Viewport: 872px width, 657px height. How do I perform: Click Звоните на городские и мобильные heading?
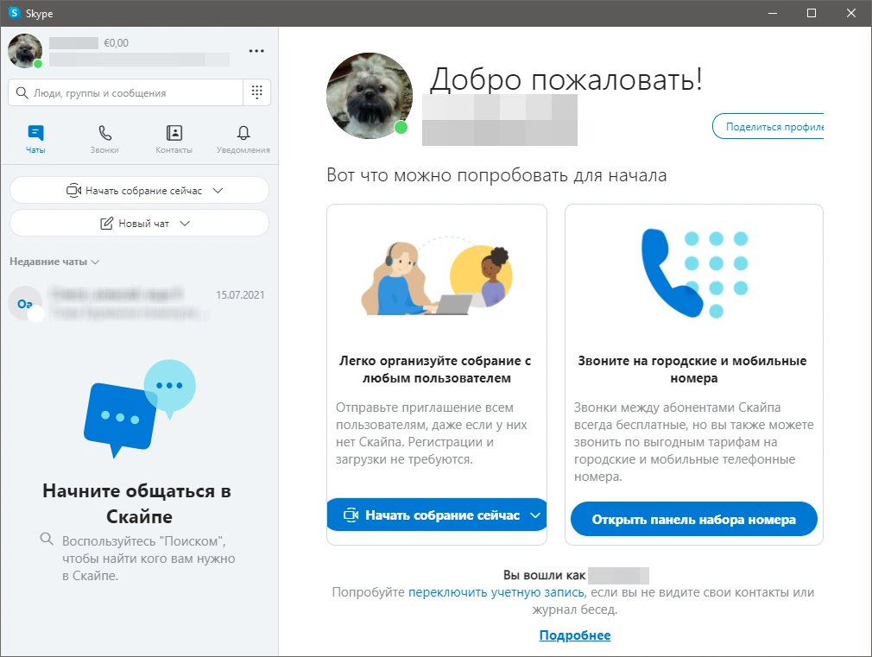click(x=693, y=369)
